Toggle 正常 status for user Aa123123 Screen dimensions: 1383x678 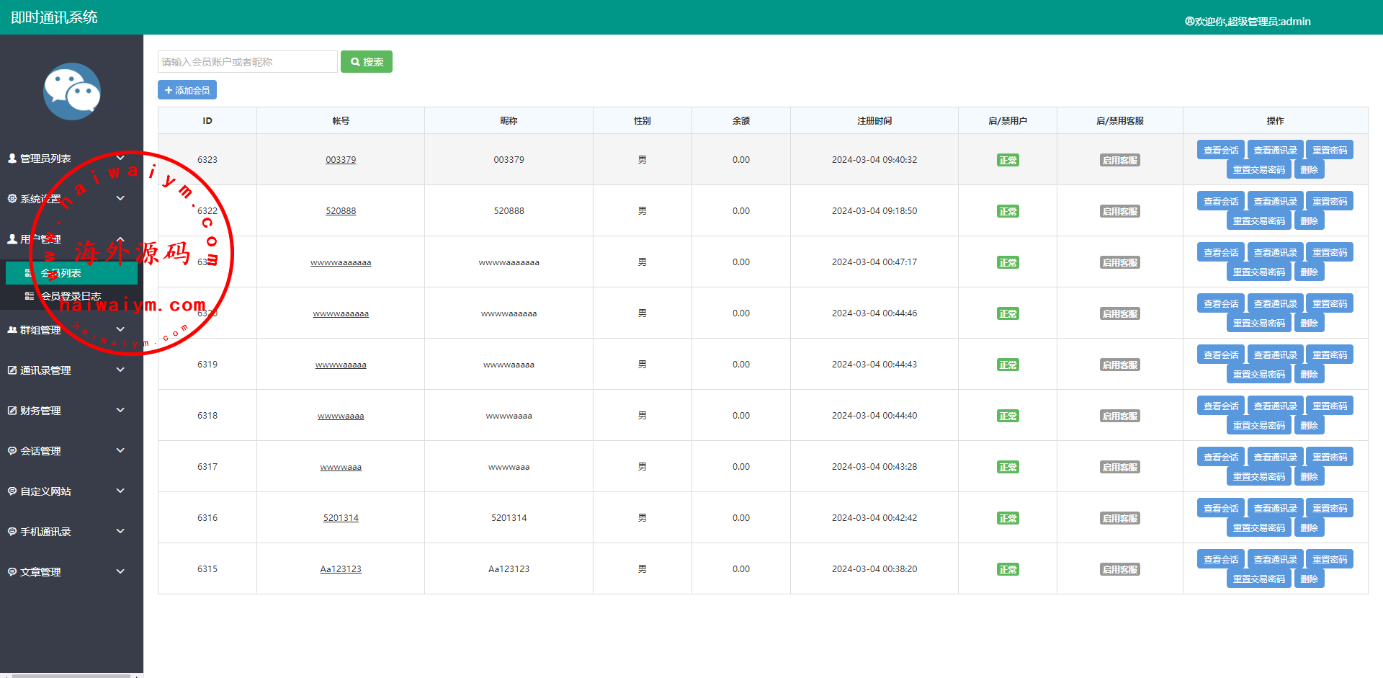pyautogui.click(x=1007, y=570)
